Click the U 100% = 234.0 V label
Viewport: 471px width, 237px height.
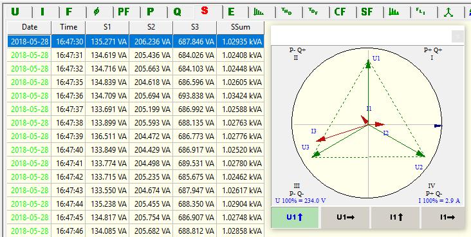[300, 201]
